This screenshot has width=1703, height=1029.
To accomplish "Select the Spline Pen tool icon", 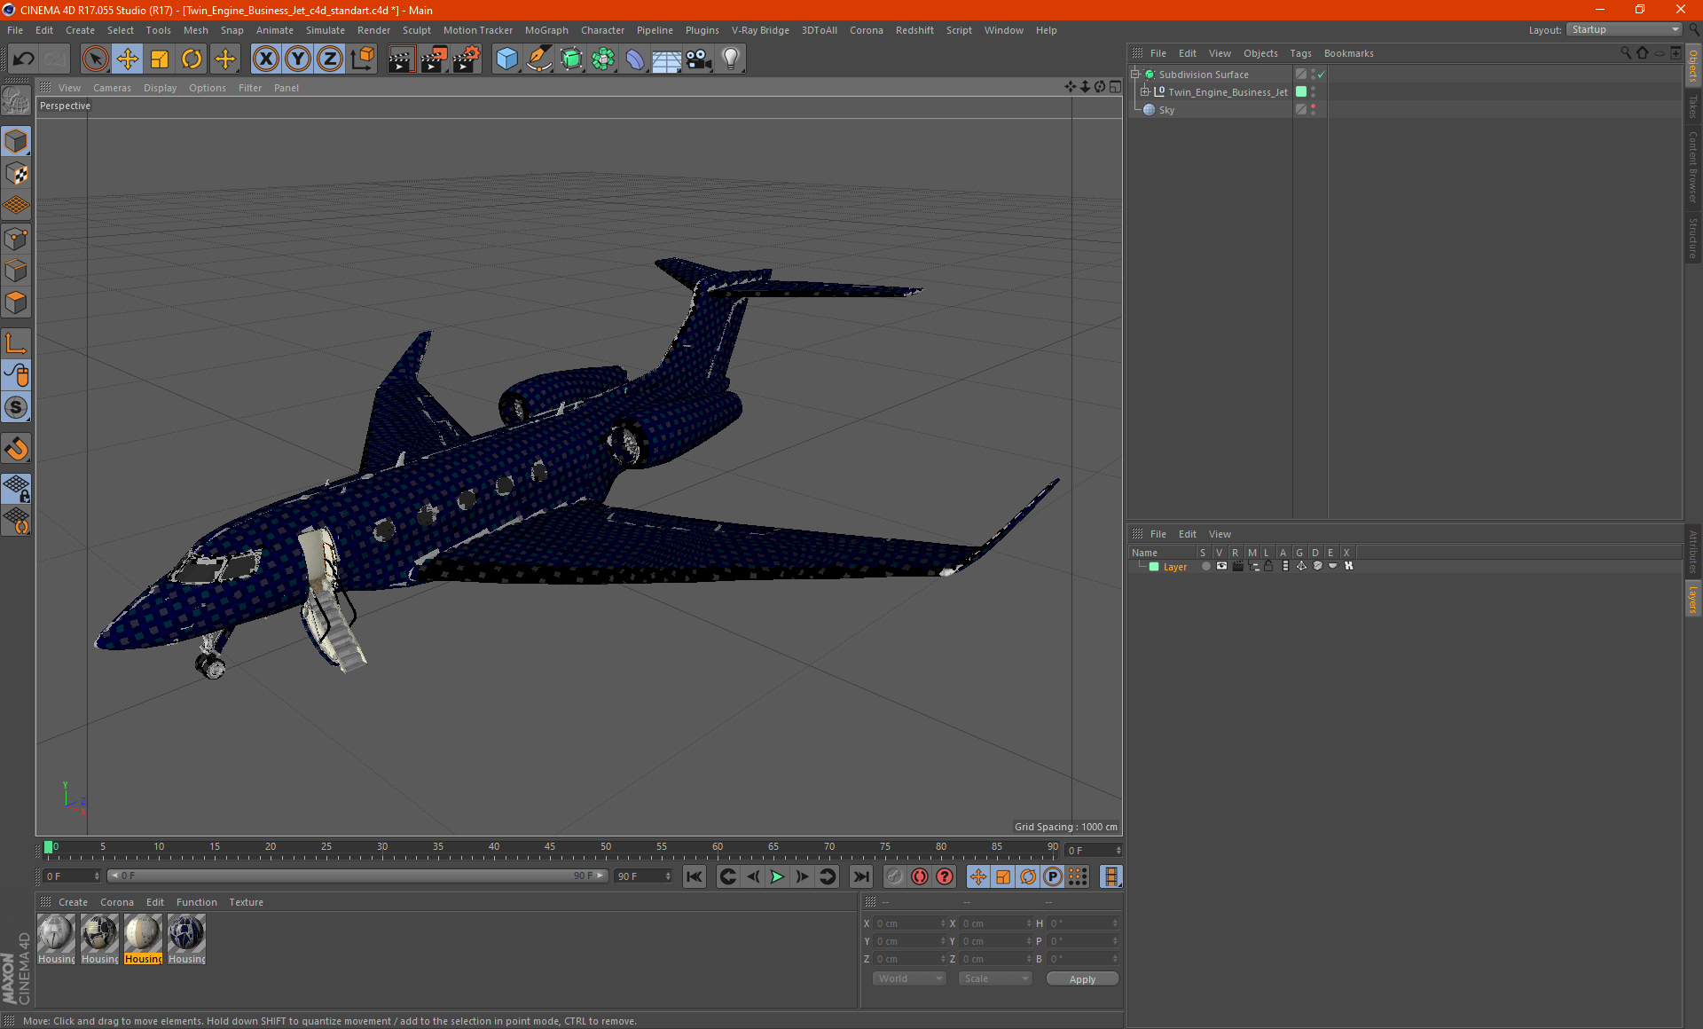I will click(538, 59).
